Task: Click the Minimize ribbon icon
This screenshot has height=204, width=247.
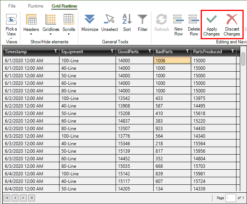Action: point(90,20)
